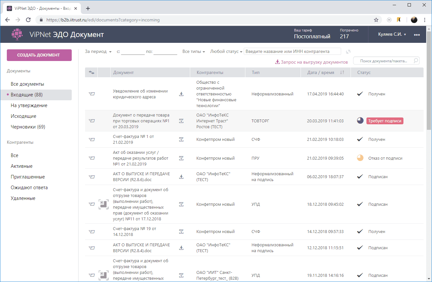Click the СОЗДАТЬ ДОКУМЕНТ button
The image size is (432, 282).
(39, 55)
